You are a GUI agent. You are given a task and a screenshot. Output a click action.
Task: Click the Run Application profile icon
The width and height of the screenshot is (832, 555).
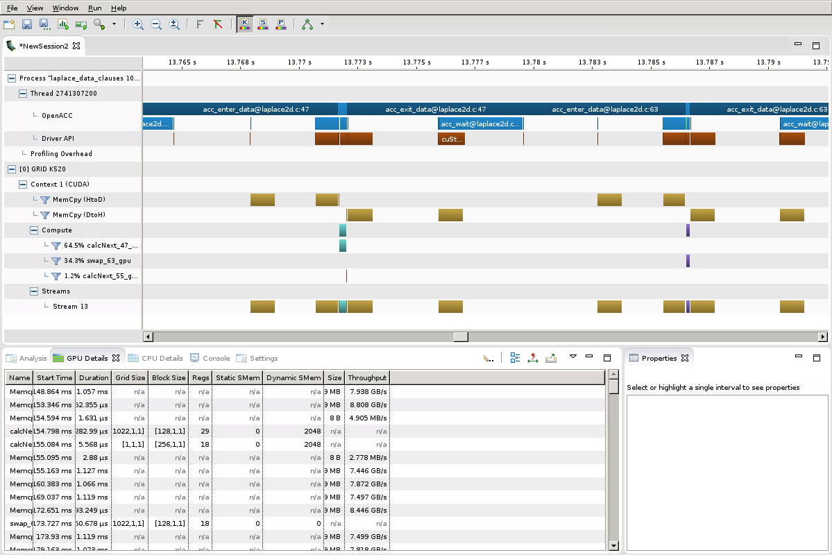click(63, 24)
